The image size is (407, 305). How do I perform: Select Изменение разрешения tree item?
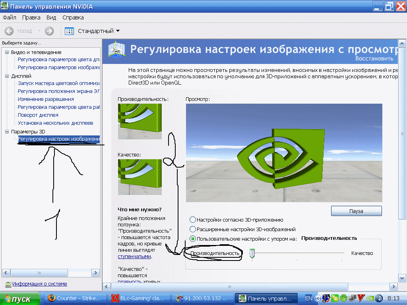tap(46, 99)
